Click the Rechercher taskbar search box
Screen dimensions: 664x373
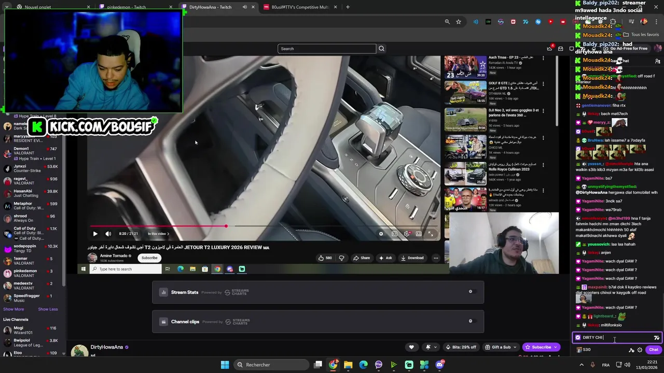[x=272, y=365]
